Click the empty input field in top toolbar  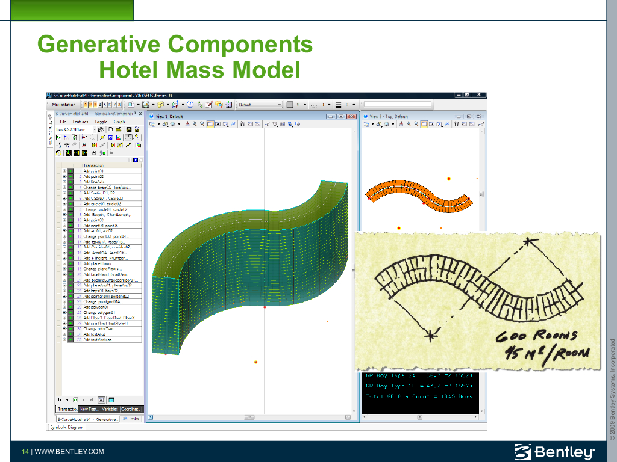398,105
